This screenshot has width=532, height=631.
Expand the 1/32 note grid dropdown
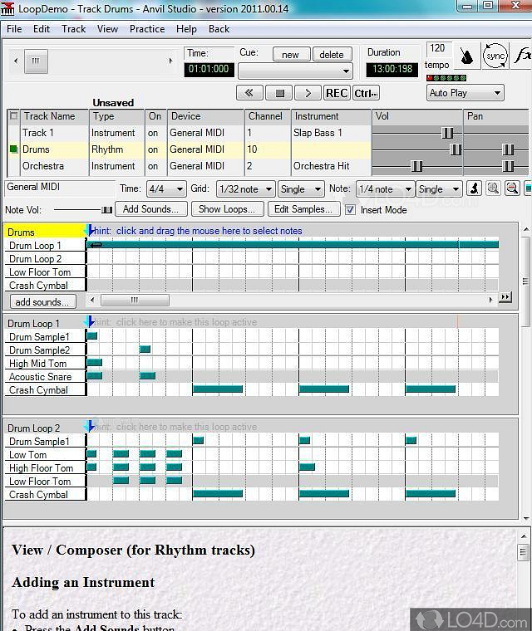click(244, 189)
